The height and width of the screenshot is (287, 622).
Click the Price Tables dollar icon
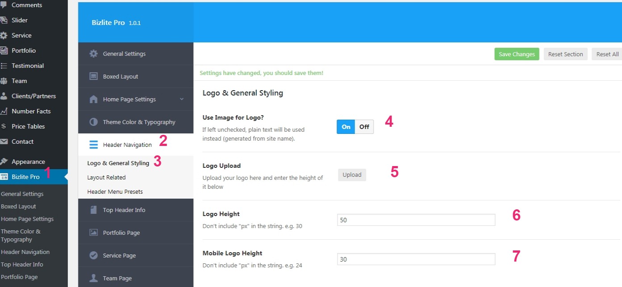point(4,126)
